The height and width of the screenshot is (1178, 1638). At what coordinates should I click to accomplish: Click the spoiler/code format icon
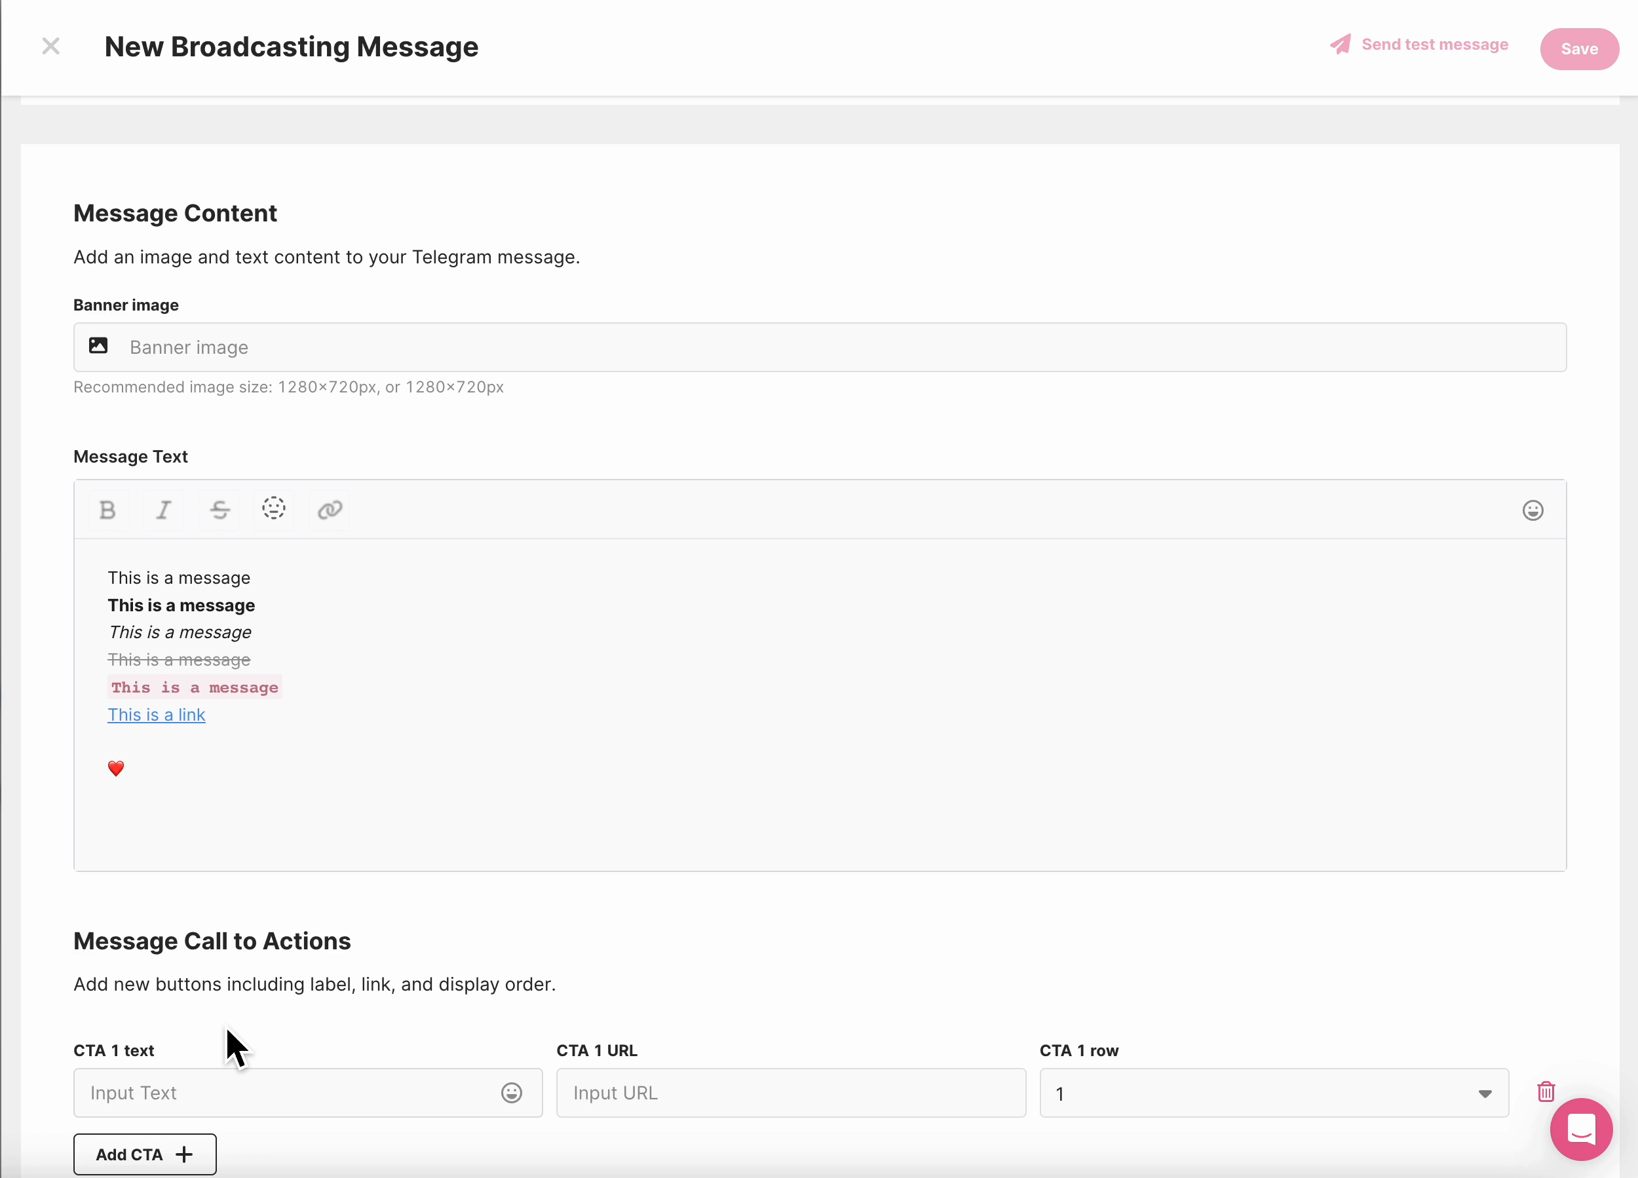click(x=274, y=508)
